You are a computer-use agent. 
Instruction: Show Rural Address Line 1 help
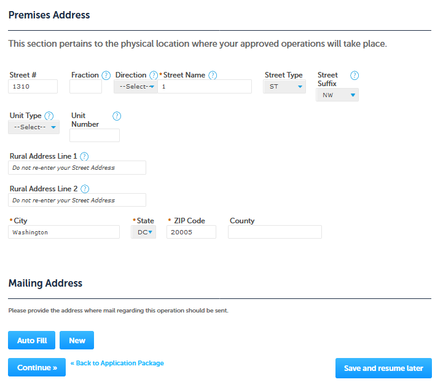(x=84, y=157)
